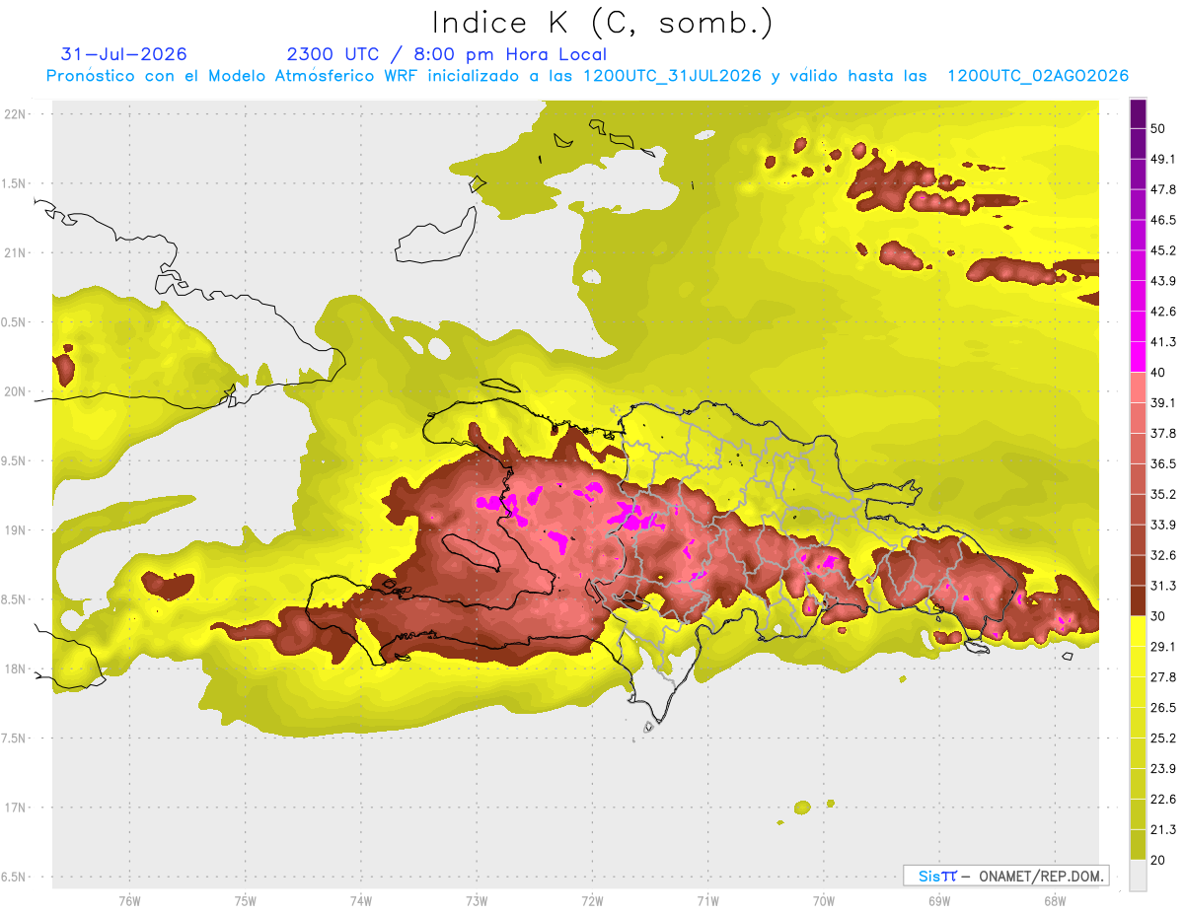Click the initialization time "1200UTC_31JUL2026"
Image resolution: width=1184 pixels, height=914 pixels.
click(x=673, y=76)
